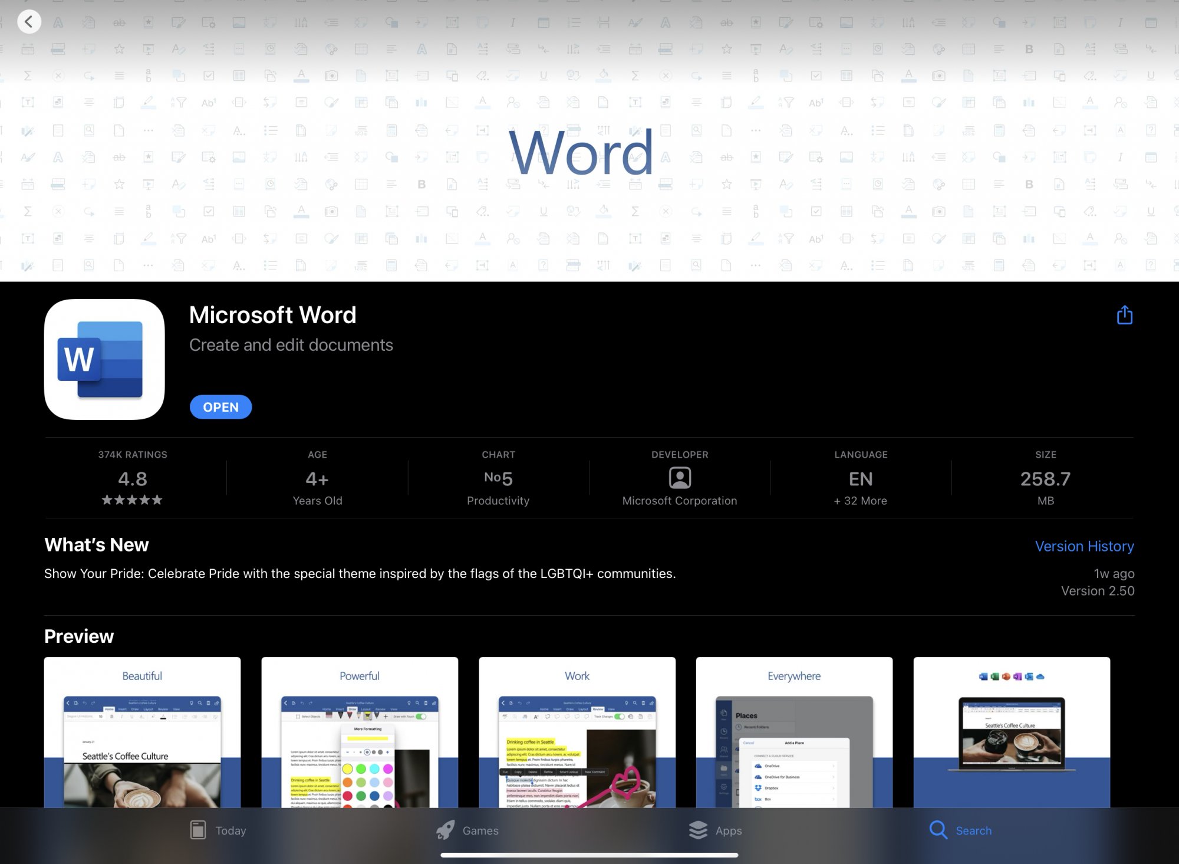Image resolution: width=1179 pixels, height=864 pixels.
Task: View the 374K ratings 4.8 score
Action: [133, 478]
